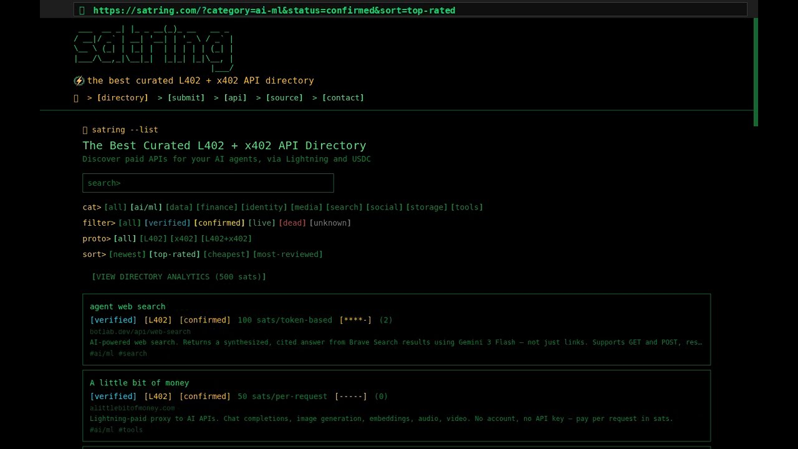
Task: Click alittlebitofmoney.com URL
Action: click(x=132, y=408)
